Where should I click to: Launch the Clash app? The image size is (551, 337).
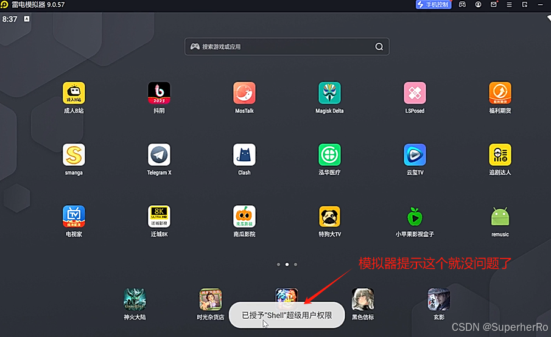coord(244,155)
